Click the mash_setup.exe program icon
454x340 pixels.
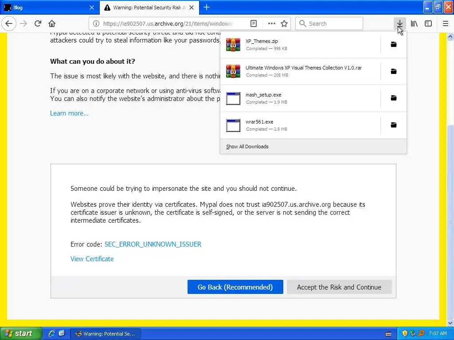pos(233,98)
